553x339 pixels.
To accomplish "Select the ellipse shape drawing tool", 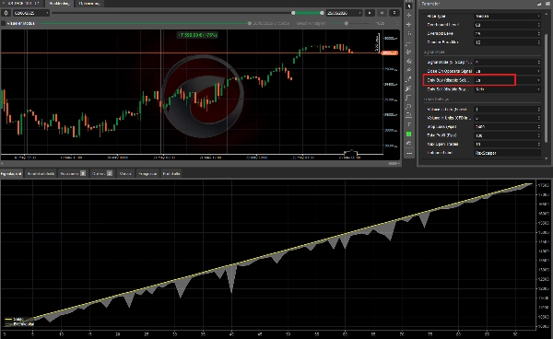I will tap(408, 107).
